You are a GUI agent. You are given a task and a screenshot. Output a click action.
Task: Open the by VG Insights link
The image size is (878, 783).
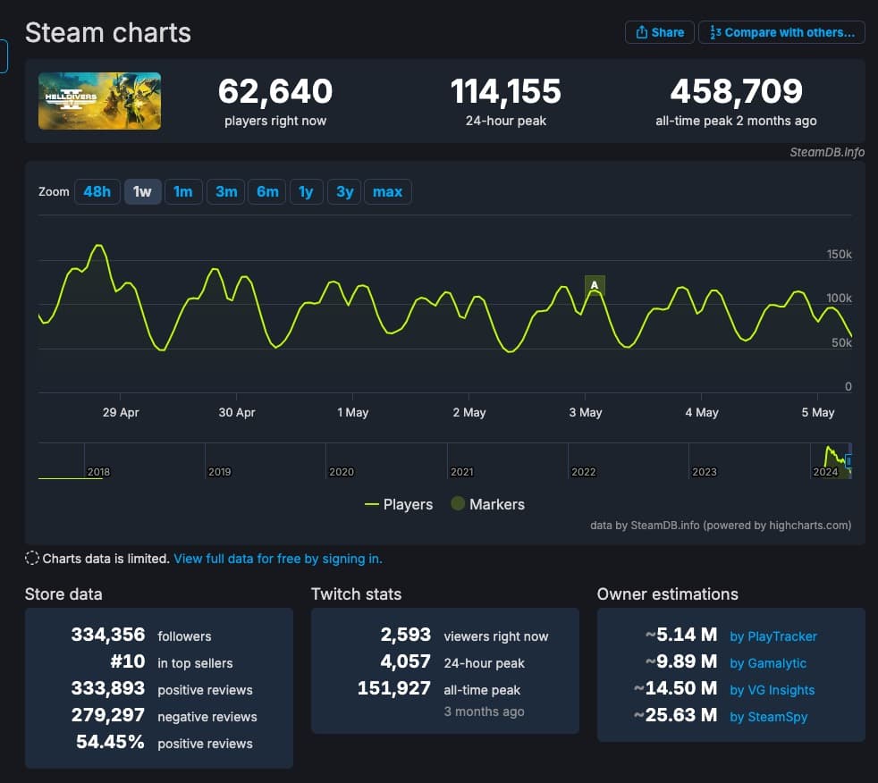tap(772, 690)
